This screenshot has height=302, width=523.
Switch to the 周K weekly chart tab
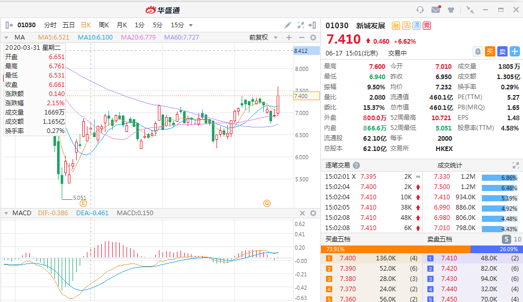pos(104,25)
